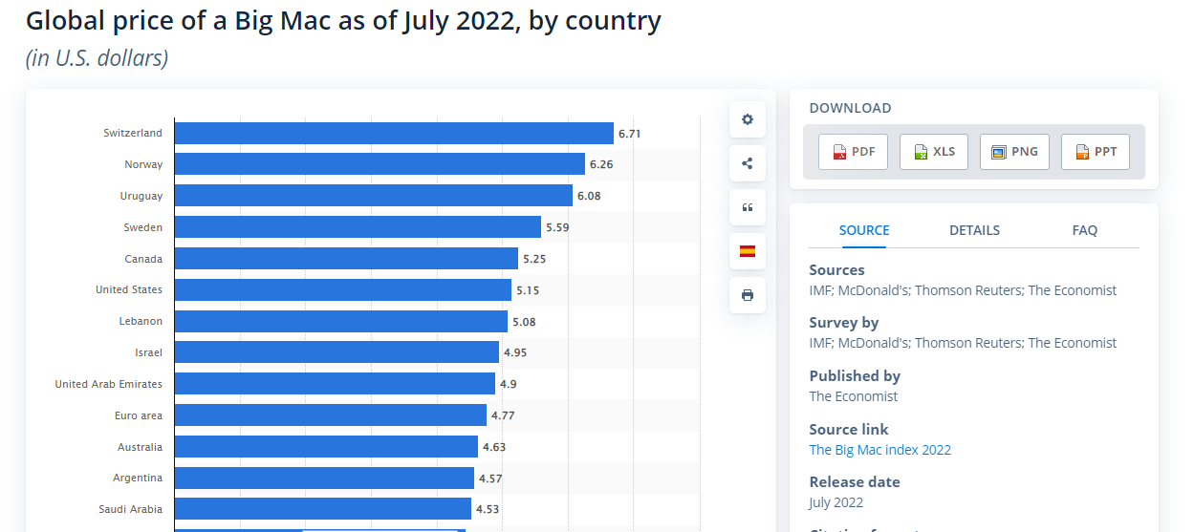Click the 6.26 value label
The image size is (1194, 532).
[x=601, y=164]
